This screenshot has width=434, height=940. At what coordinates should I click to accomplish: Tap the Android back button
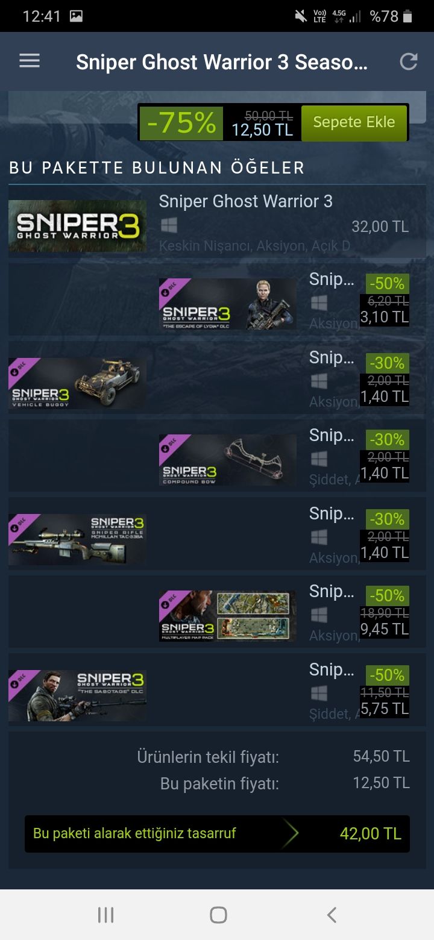pyautogui.click(x=331, y=915)
